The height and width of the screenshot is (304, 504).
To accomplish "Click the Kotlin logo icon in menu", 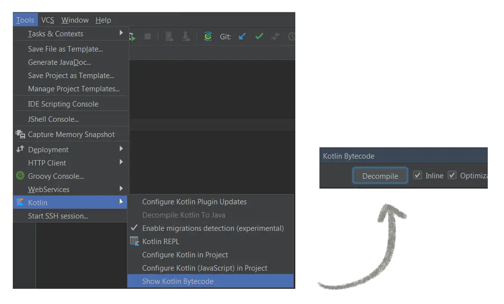I will pyautogui.click(x=20, y=202).
